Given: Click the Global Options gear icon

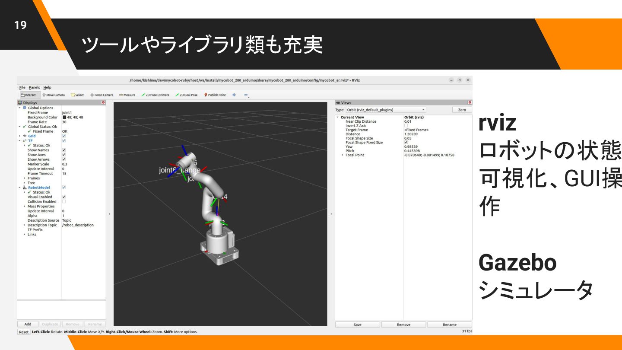Looking at the screenshot, I should [25, 108].
